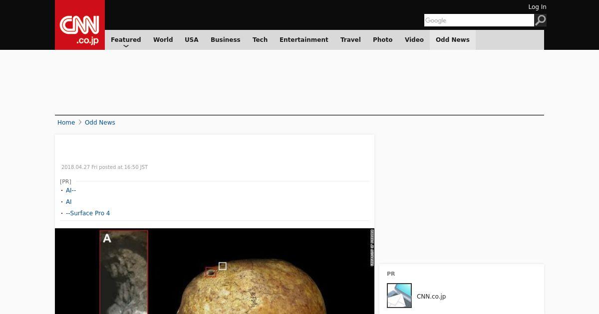Open the Tech section
This screenshot has height=314, width=599.
(x=260, y=40)
